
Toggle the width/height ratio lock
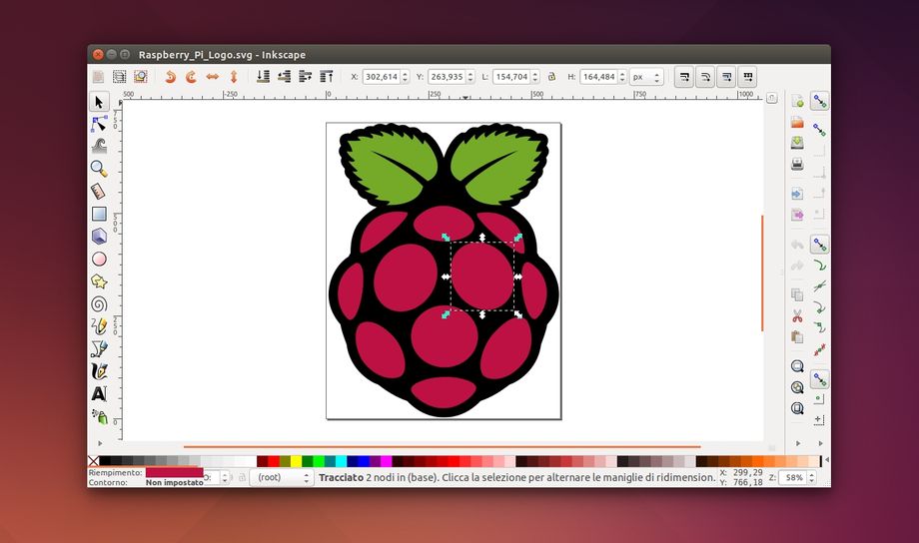coord(551,76)
